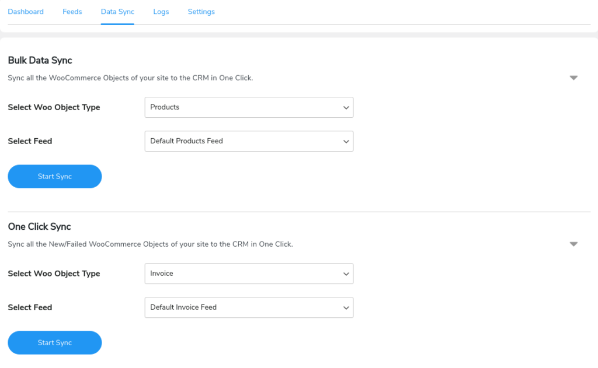Click the chevron on the Invoice selector
Screen dimensions: 598x368
point(346,274)
